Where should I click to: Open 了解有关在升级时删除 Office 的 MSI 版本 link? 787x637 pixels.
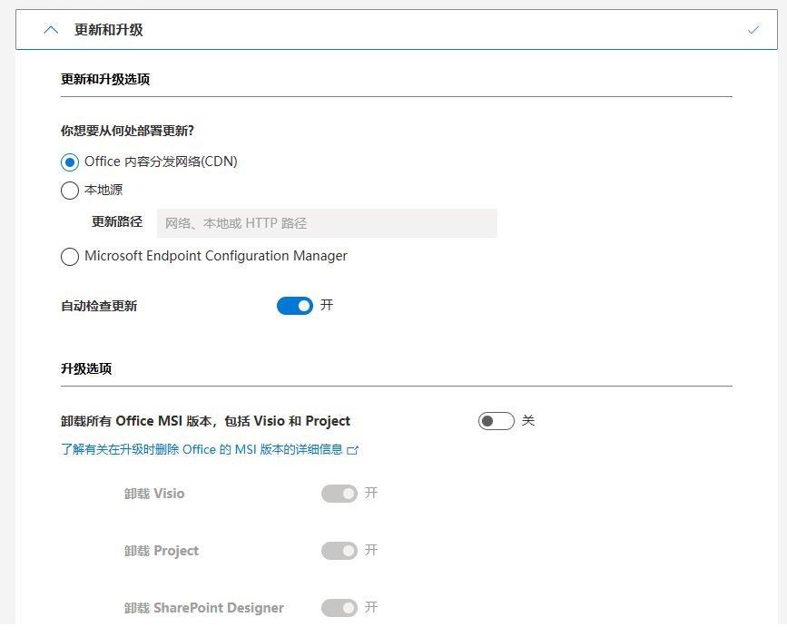click(202, 449)
